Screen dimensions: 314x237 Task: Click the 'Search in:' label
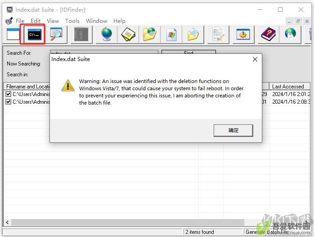pyautogui.click(x=18, y=75)
